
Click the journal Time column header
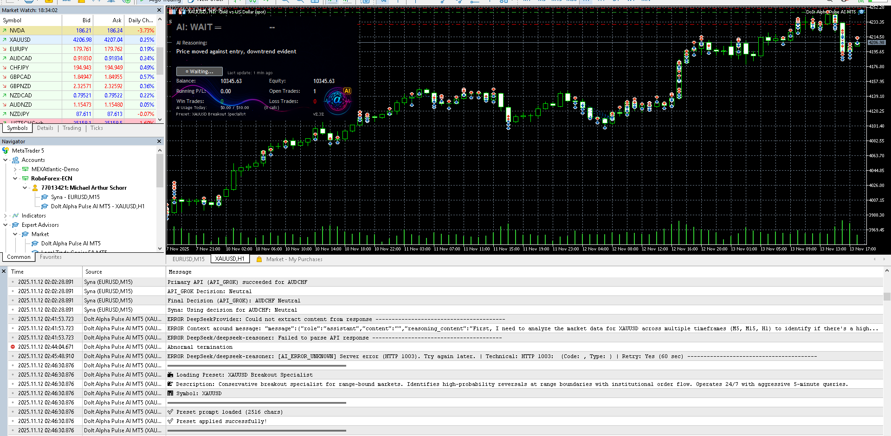45,272
